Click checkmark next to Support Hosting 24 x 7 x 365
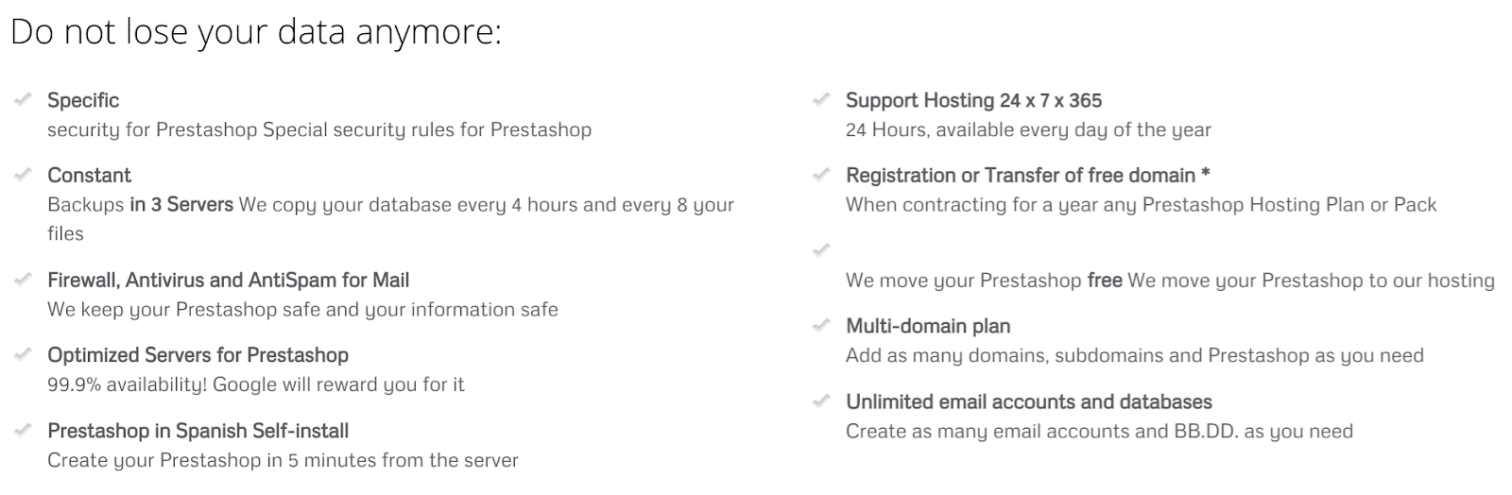Viewport: 1512px width, 495px height. point(821,99)
